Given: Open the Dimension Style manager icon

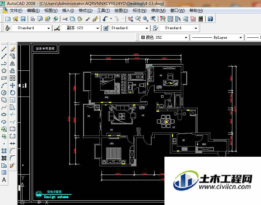Looking at the screenshot, I should 57,28.
